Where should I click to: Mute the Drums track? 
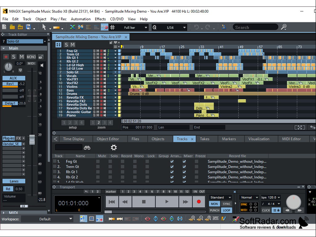(x=97, y=94)
